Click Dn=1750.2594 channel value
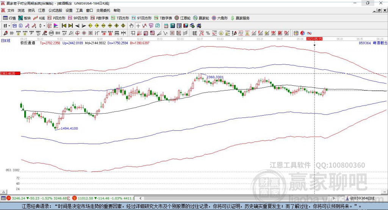 tap(118, 43)
